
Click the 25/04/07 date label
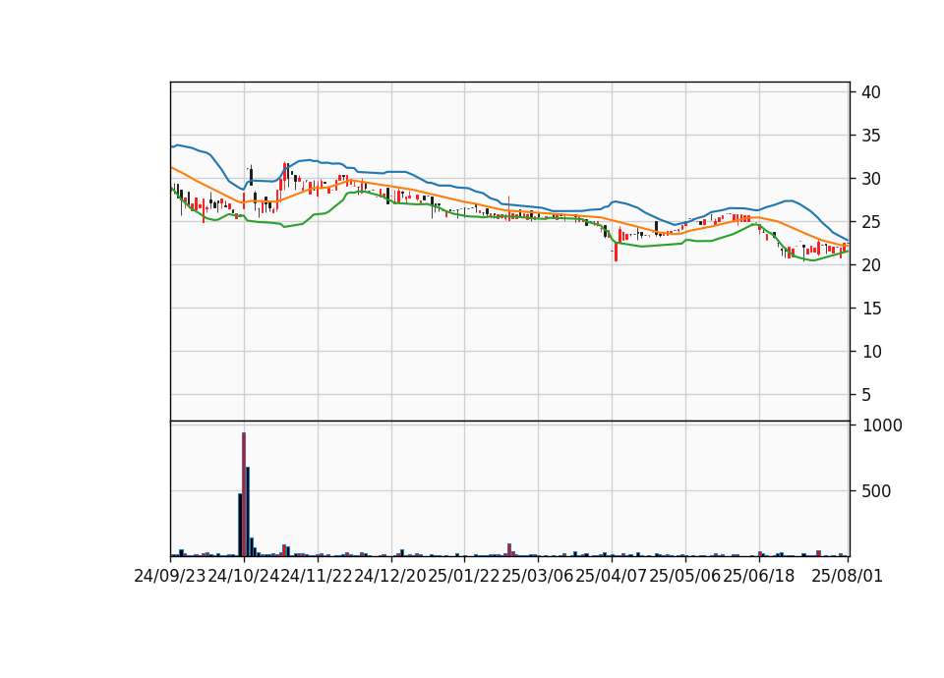(x=612, y=577)
